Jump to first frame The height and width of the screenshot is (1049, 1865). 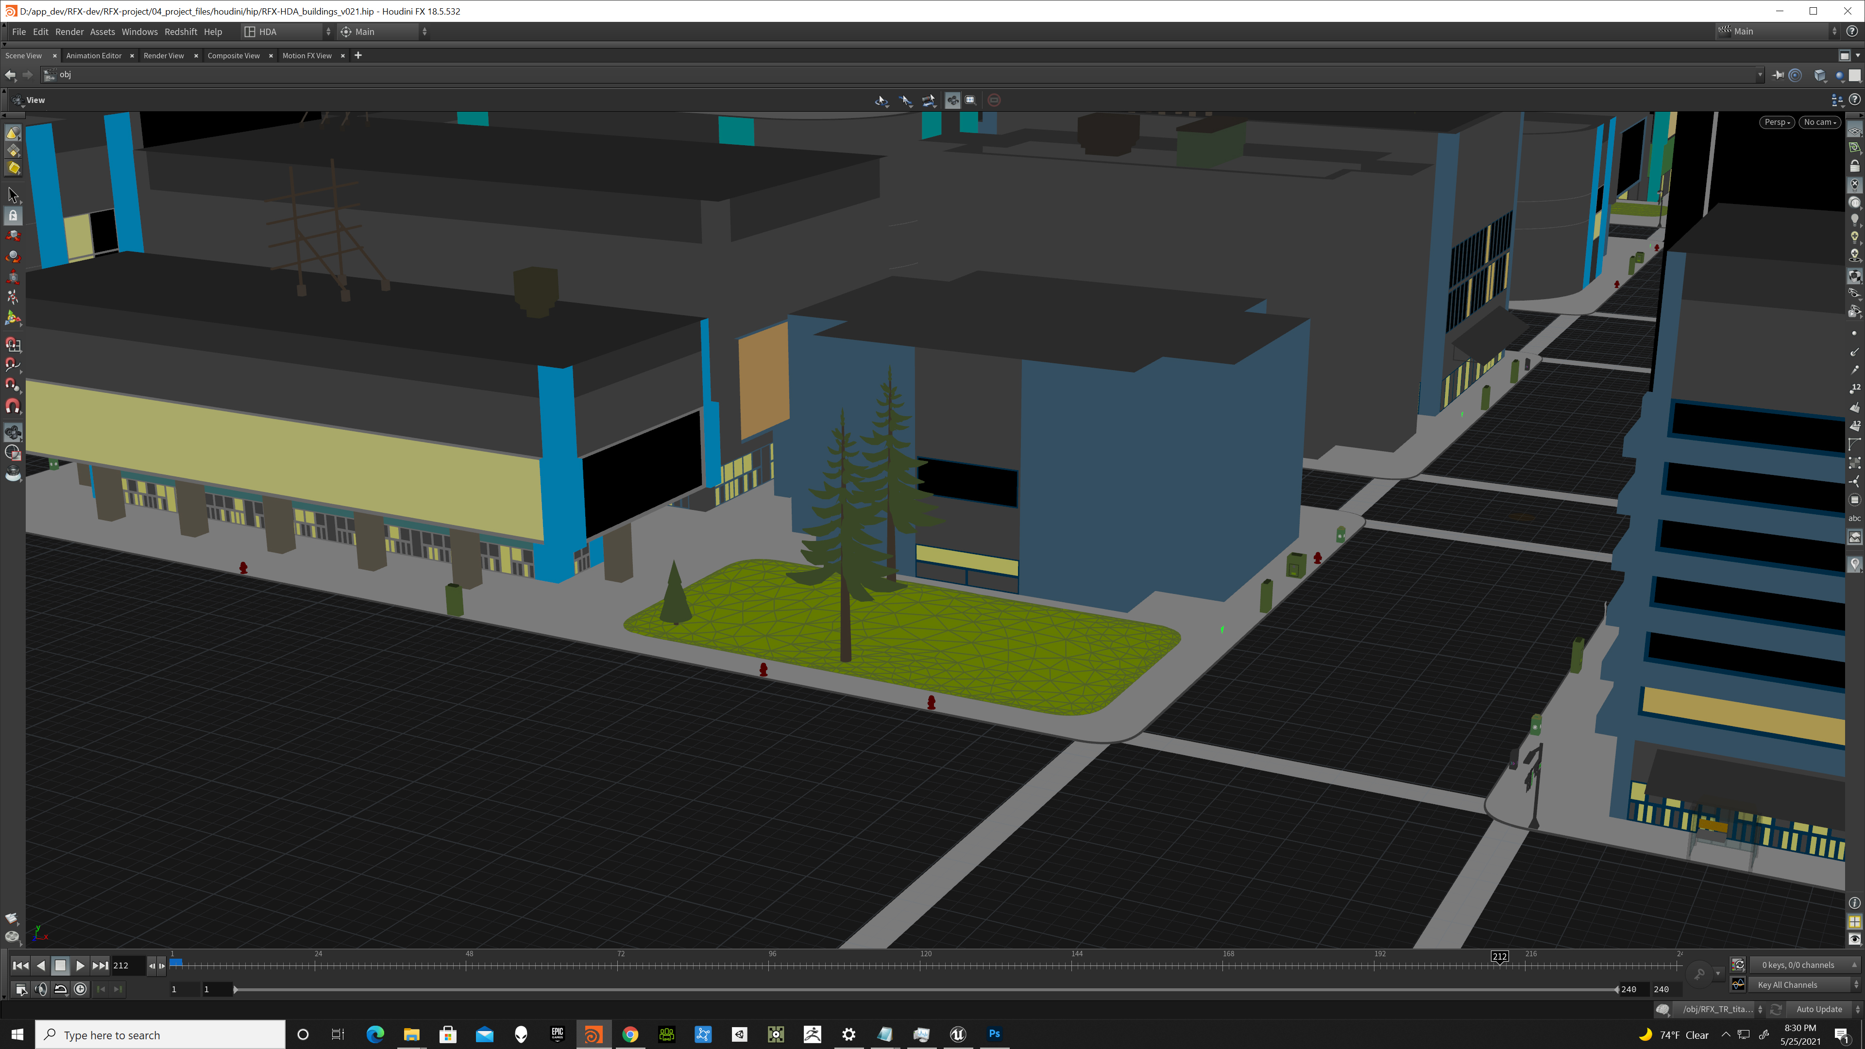(x=21, y=966)
